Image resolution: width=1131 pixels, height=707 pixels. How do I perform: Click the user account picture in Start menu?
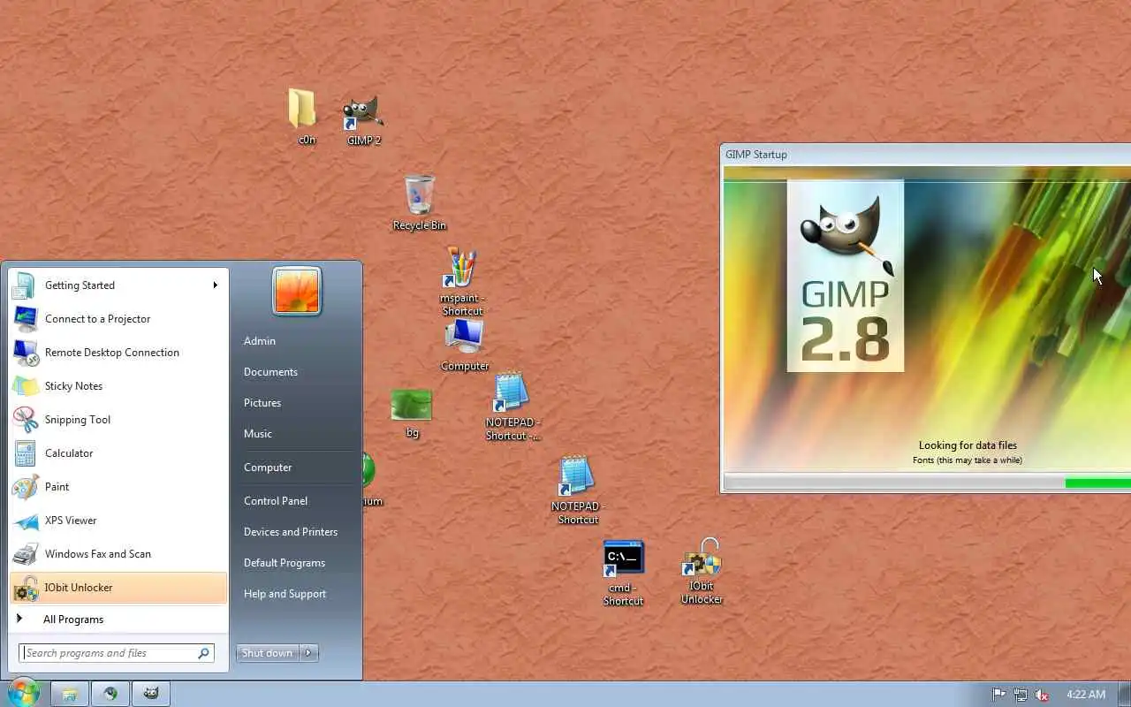tap(297, 291)
